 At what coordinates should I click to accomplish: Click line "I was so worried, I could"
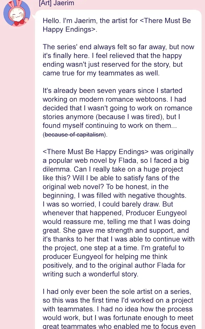coord(108,204)
